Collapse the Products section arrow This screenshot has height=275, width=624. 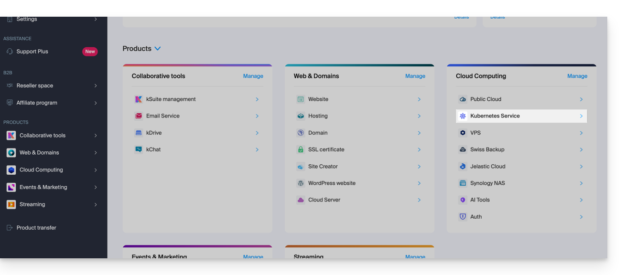point(158,49)
